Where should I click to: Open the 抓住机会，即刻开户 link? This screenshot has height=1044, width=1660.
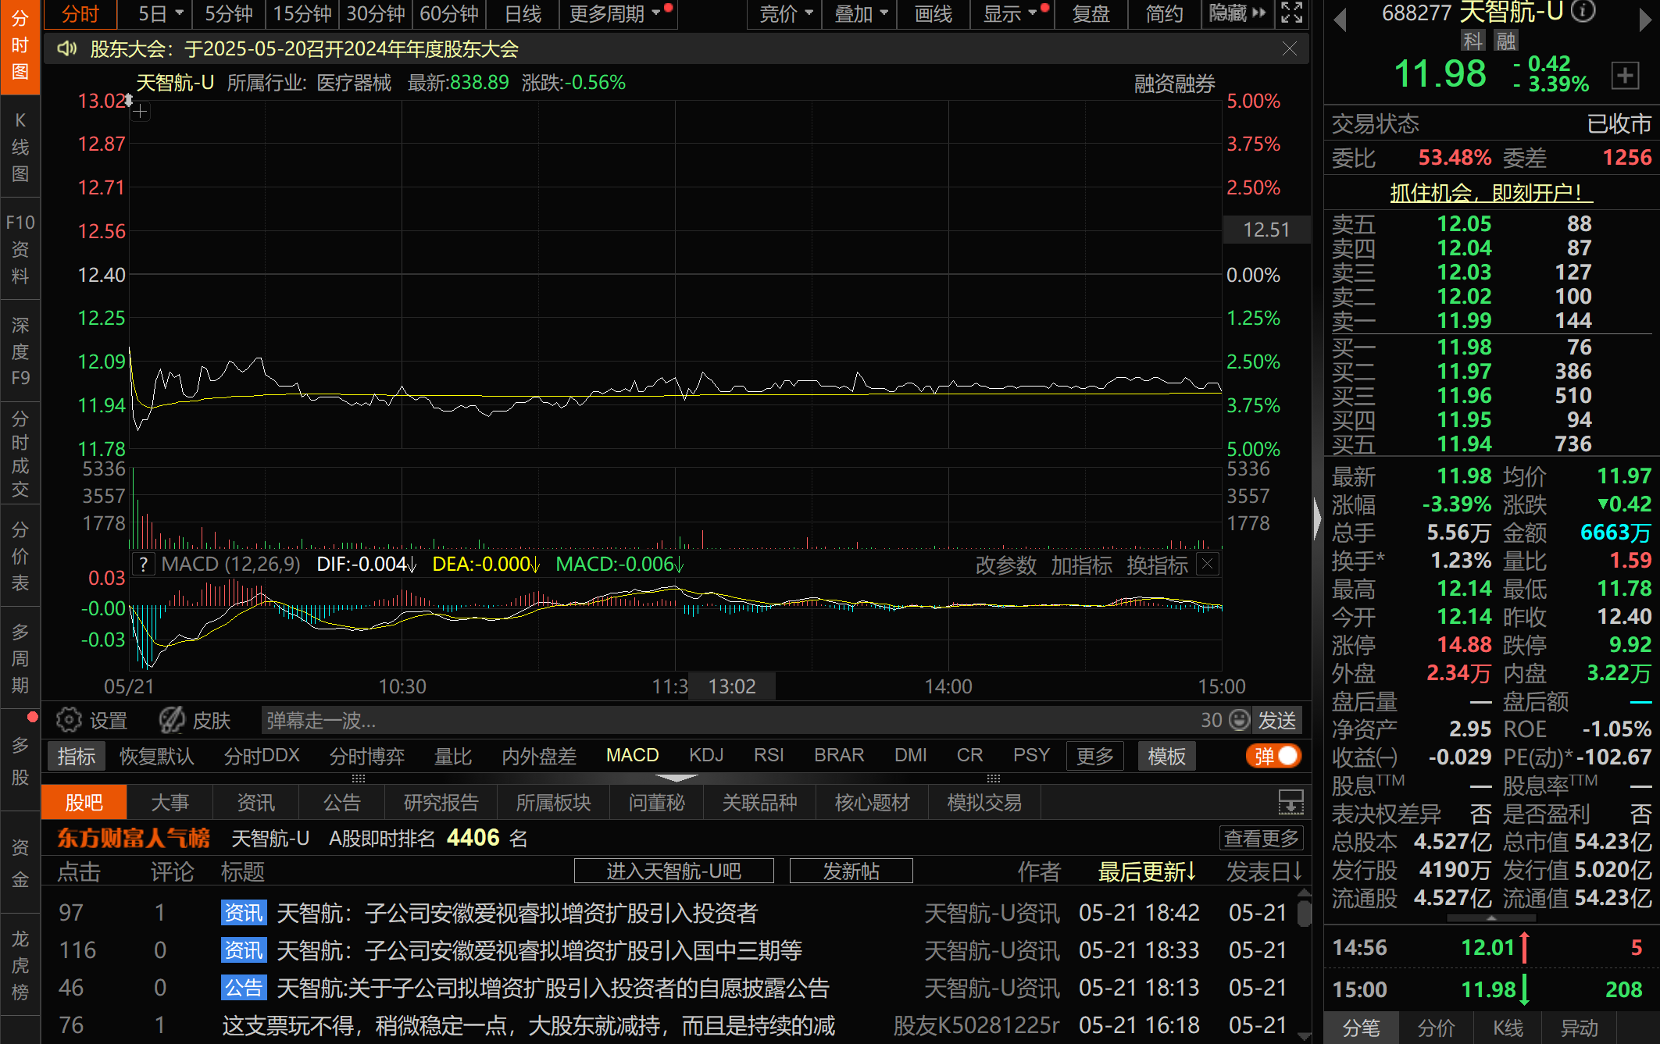[x=1491, y=192]
